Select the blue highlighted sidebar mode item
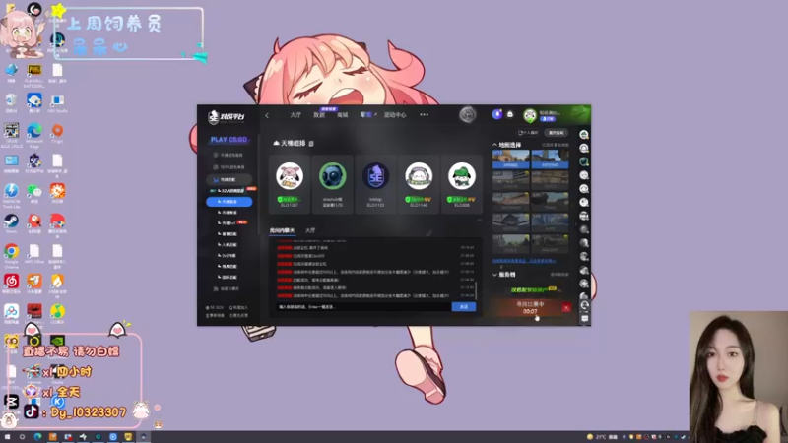Viewport: 788px width, 443px height. (x=230, y=202)
